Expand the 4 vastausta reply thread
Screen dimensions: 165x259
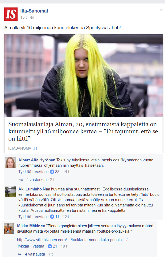pyautogui.click(x=35, y=254)
